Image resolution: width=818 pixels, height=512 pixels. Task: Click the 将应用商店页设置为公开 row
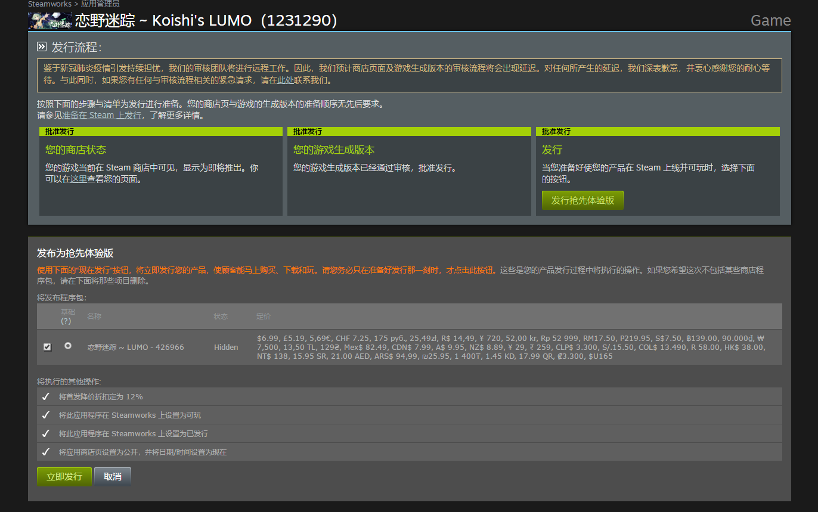click(410, 452)
